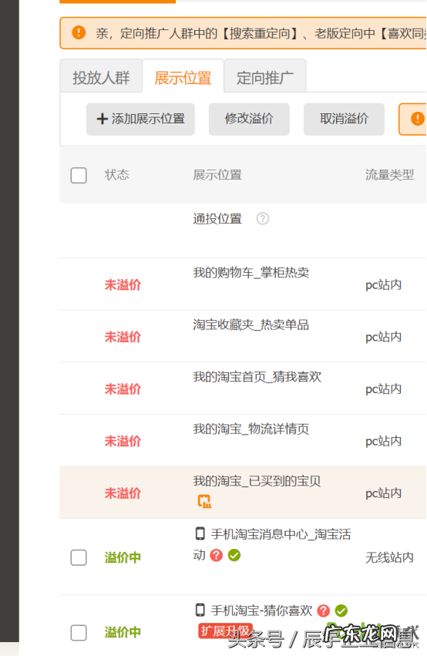The height and width of the screenshot is (656, 427).
Task: Click 未溢价 status of 我的淘宝_物流详情页 row
Action: tap(123, 441)
